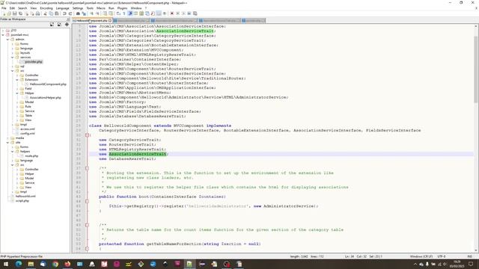Open the Search menu
The image size is (479, 269).
22,8
